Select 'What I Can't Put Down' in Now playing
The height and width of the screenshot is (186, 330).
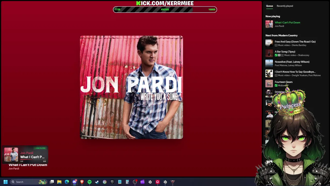[287, 22]
